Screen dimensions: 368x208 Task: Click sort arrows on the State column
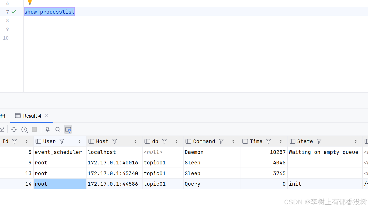tap(356, 141)
